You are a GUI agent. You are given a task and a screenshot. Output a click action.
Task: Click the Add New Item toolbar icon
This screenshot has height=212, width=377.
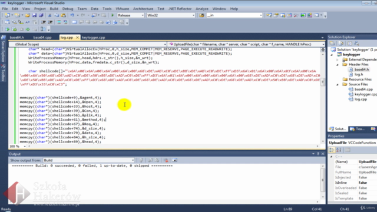17,15
